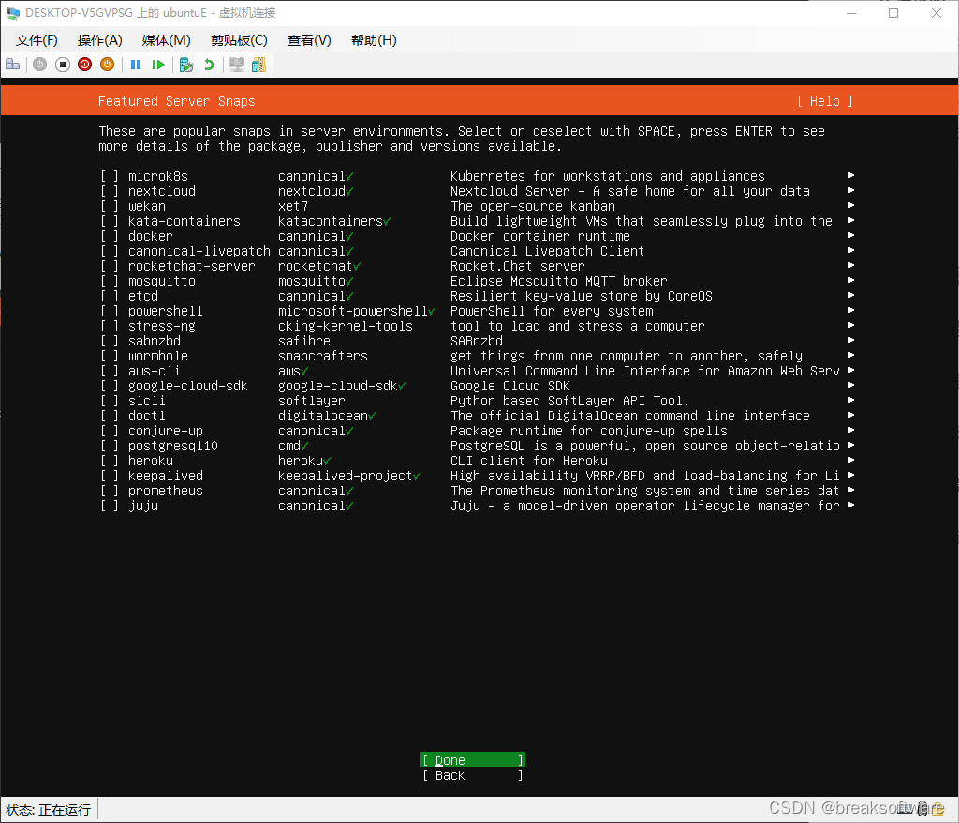Toggle the microk8s snap checkbox
959x823 pixels.
point(110,176)
